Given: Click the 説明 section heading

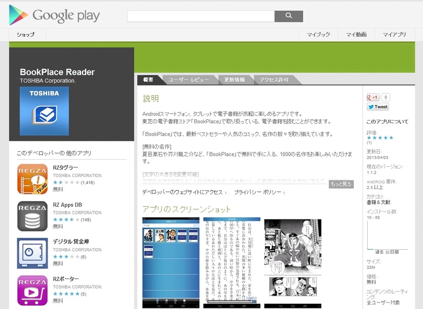Looking at the screenshot, I should (151, 99).
